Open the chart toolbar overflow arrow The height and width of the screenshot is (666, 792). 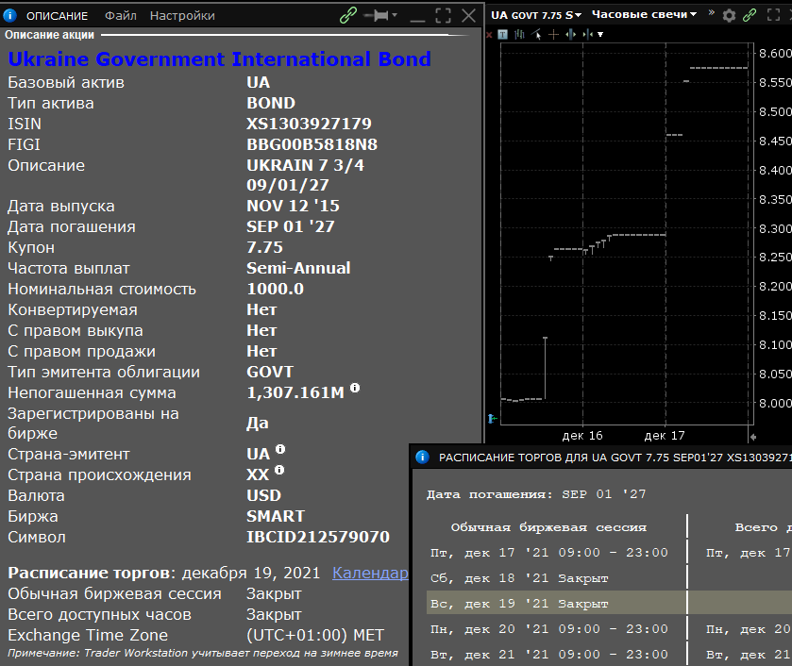coord(600,35)
